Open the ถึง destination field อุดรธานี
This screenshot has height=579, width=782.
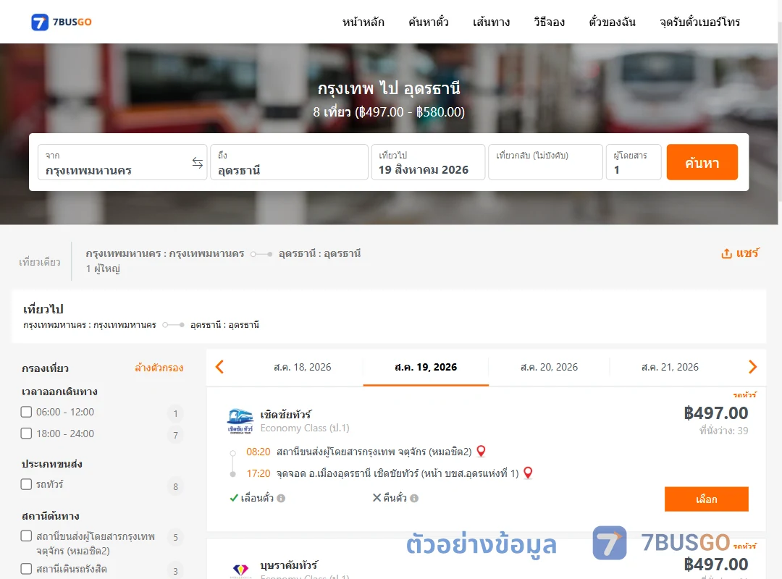point(289,162)
